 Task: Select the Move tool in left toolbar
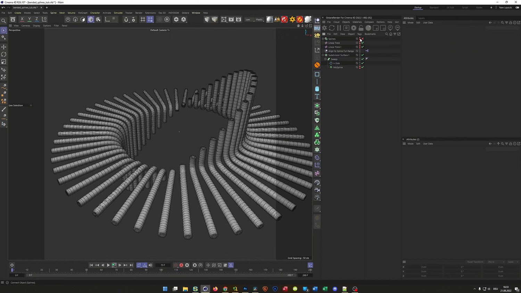pos(4,47)
